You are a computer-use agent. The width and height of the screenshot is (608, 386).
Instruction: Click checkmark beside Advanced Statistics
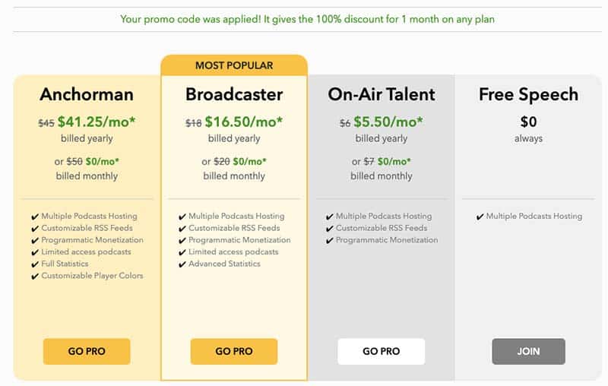182,264
